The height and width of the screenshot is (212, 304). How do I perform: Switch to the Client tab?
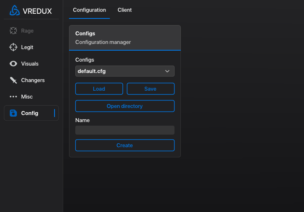(x=125, y=10)
